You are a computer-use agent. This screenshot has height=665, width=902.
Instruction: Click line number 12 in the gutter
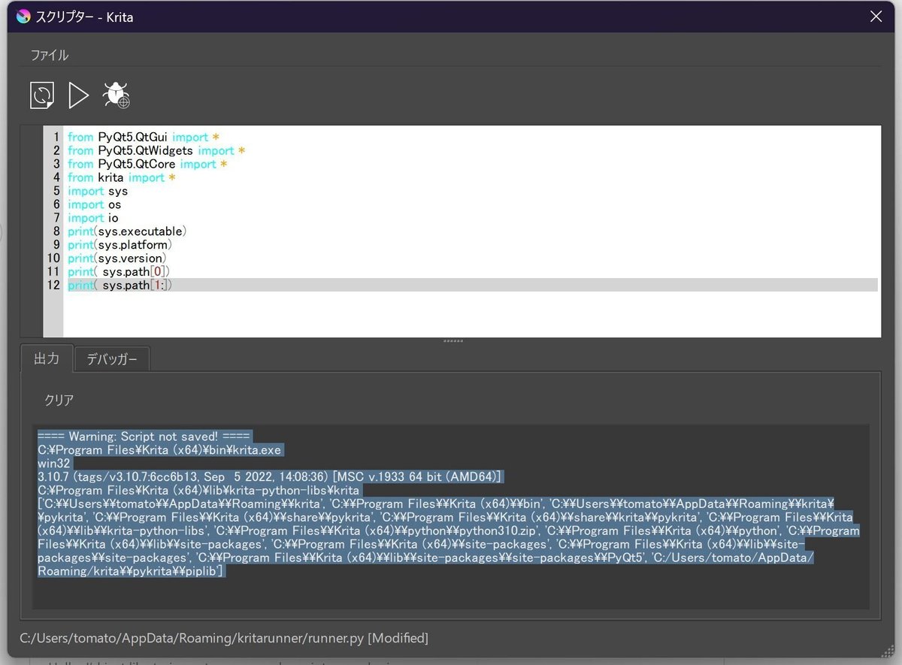[x=53, y=285]
